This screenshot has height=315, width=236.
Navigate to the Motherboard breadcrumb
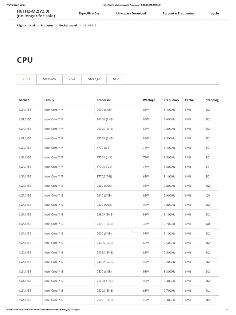point(68,26)
